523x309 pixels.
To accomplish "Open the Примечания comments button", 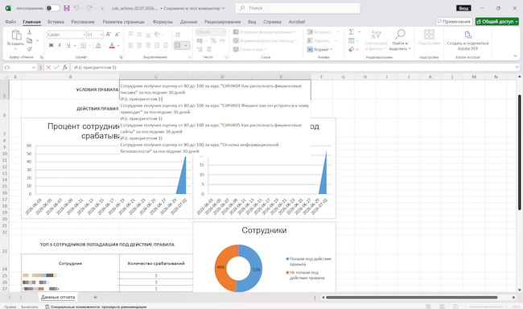I will pyautogui.click(x=454, y=22).
